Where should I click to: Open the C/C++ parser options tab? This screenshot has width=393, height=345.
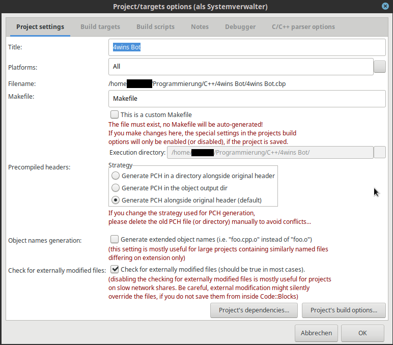303,27
